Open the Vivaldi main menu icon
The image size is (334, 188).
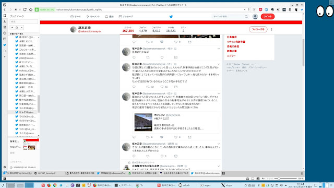[5, 5]
